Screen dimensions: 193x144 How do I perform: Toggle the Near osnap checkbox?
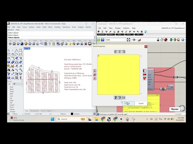click(8, 89)
